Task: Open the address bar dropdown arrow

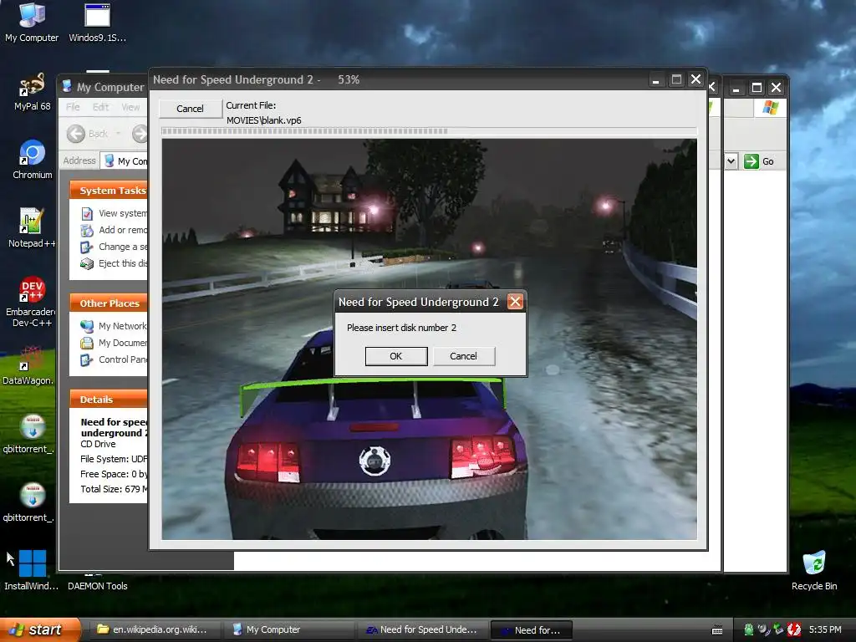Action: pos(731,161)
